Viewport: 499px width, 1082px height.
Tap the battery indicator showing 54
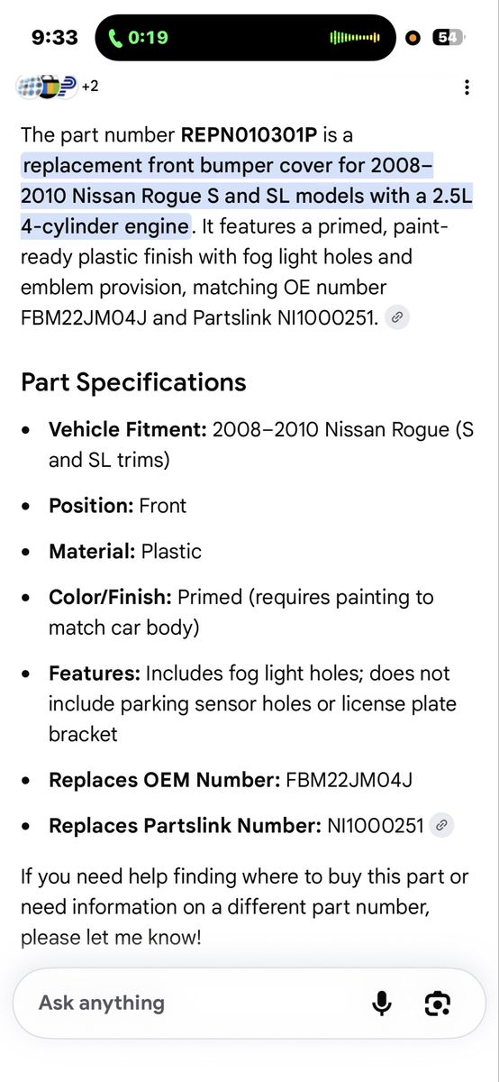coord(448,38)
